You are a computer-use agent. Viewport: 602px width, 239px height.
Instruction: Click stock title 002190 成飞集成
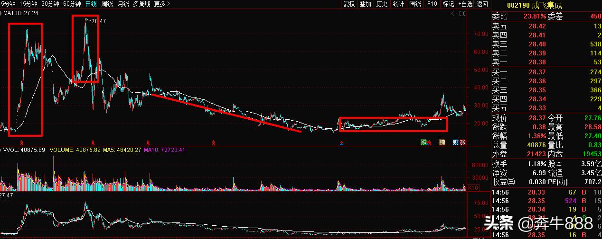click(534, 6)
